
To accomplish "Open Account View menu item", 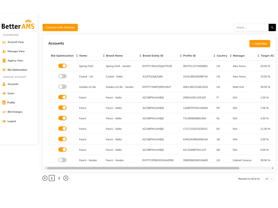I will coord(16,42).
